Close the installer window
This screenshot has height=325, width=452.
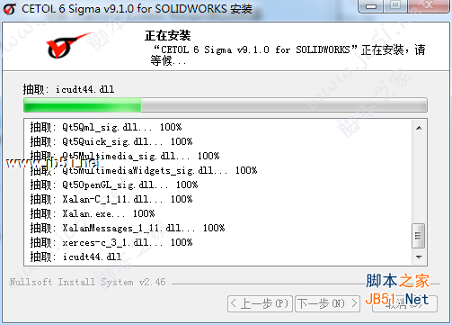tap(429, 5)
